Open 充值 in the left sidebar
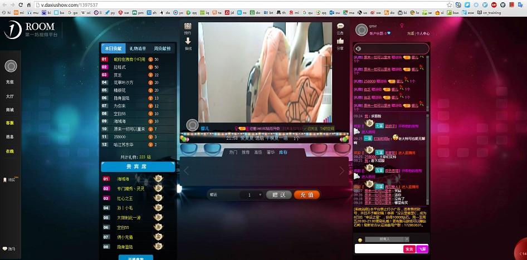Screen dimensions: 527x260 (9, 82)
